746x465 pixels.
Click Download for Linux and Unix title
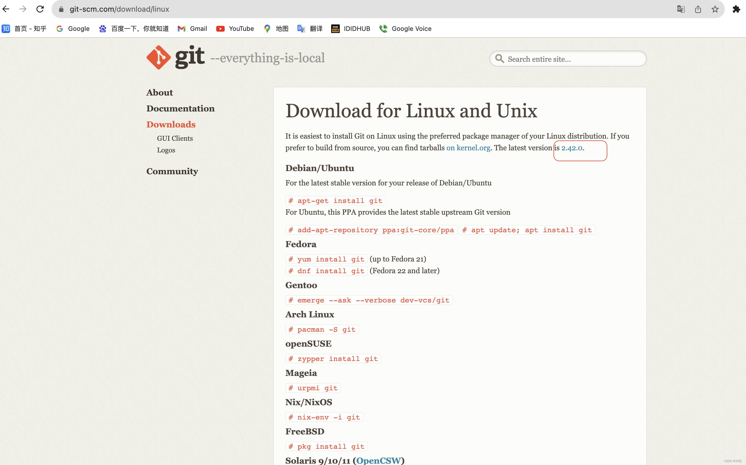point(411,110)
